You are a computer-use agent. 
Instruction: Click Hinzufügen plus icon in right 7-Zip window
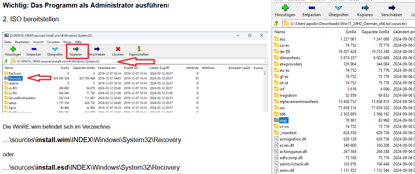point(285,8)
